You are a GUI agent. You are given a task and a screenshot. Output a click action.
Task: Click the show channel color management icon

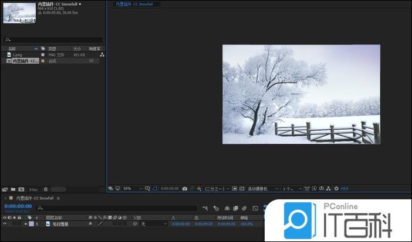199,189
